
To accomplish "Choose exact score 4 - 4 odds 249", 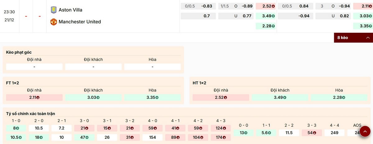I will 334,133.
